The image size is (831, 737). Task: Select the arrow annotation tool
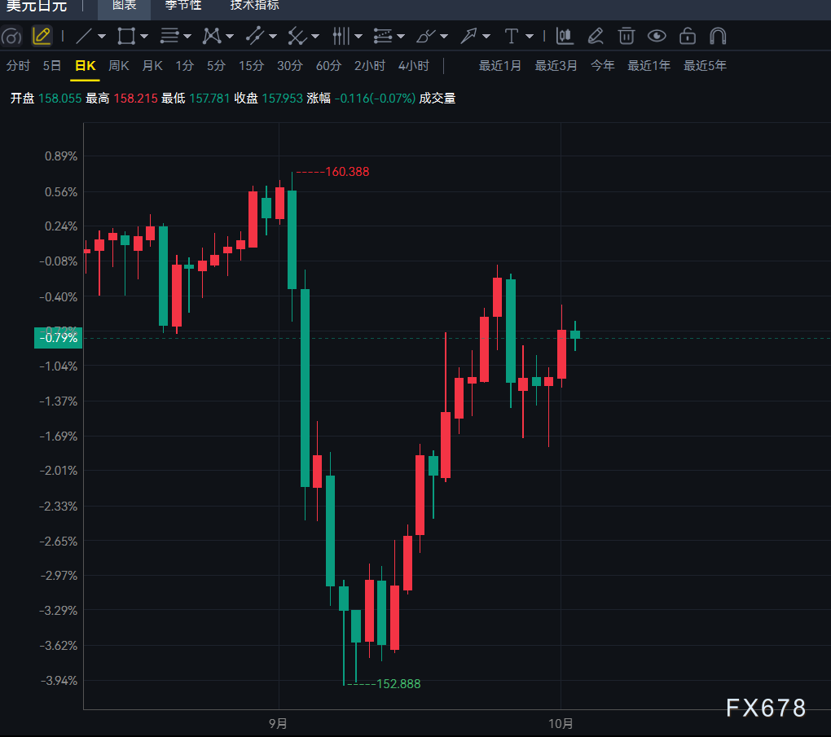click(468, 36)
